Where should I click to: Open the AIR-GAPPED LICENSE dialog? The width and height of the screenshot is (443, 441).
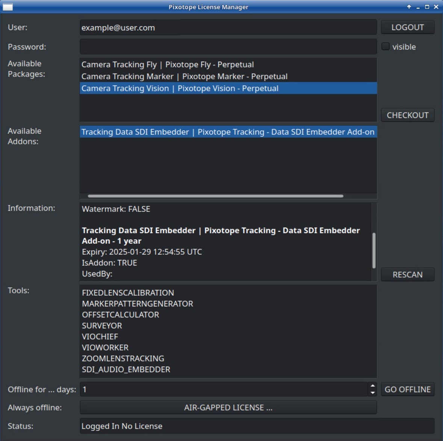click(x=228, y=408)
